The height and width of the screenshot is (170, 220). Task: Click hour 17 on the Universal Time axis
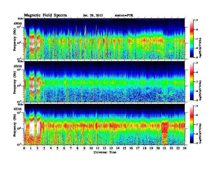(x=138, y=148)
